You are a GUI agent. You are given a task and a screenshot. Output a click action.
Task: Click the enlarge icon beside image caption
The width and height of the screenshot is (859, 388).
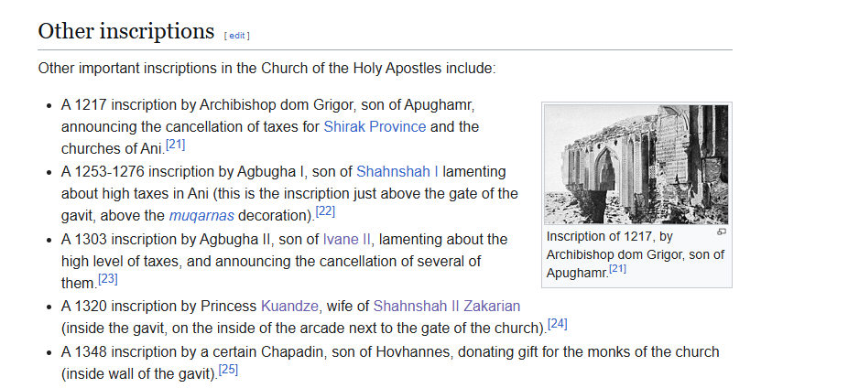[722, 232]
